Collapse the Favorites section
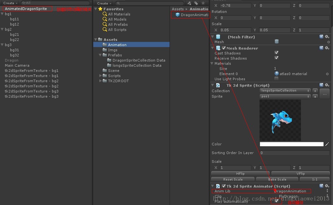Image resolution: width=333 pixels, height=205 pixels. pyautogui.click(x=96, y=9)
